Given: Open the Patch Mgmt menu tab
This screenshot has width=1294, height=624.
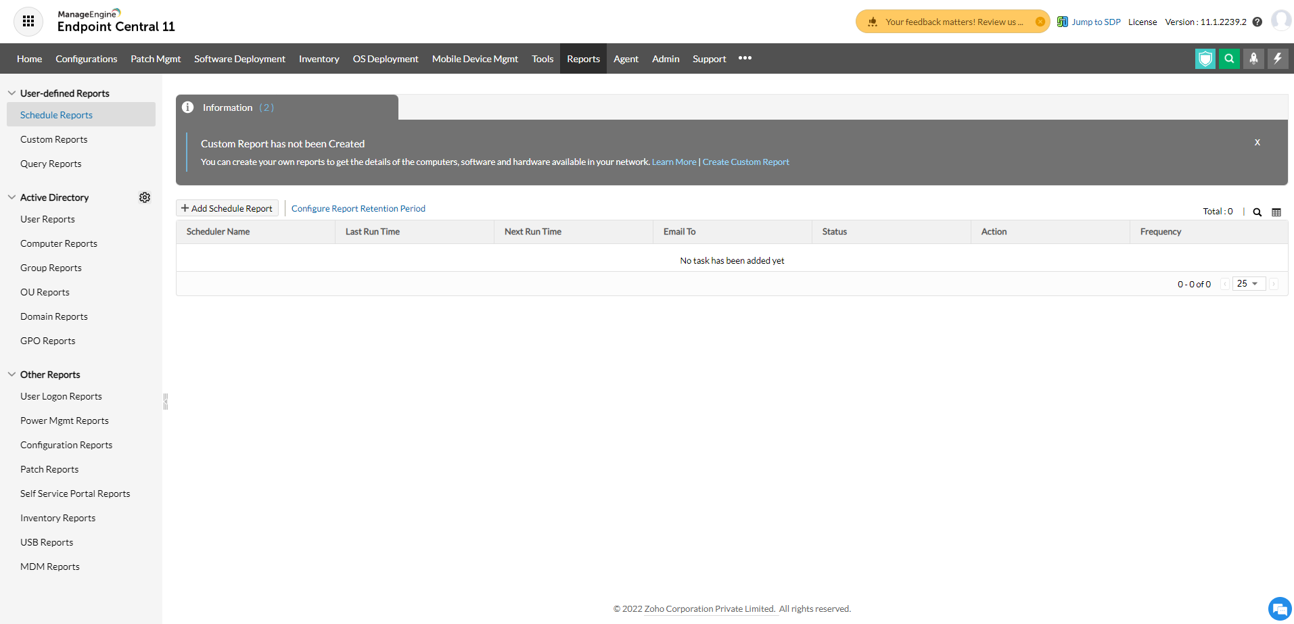Looking at the screenshot, I should click(156, 59).
